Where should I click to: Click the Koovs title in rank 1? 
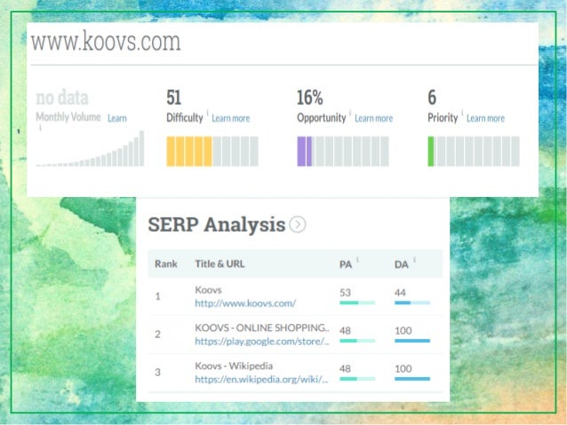point(208,290)
